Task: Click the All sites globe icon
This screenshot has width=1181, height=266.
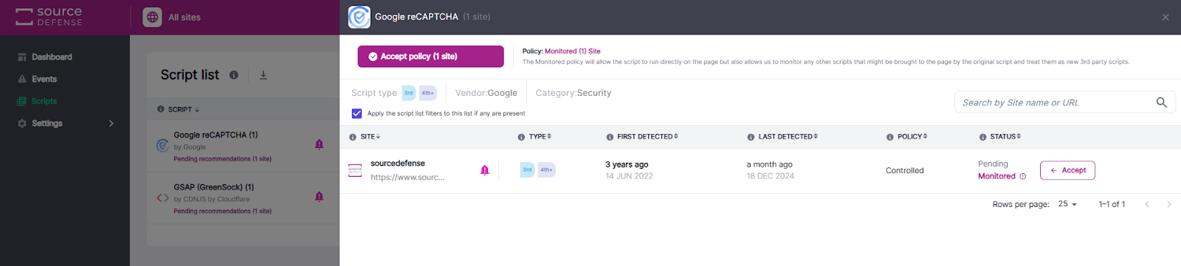Action: click(153, 17)
